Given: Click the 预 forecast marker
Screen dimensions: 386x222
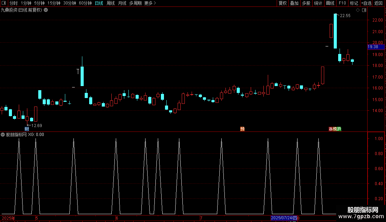Looking at the screenshot, I should click(242, 129).
